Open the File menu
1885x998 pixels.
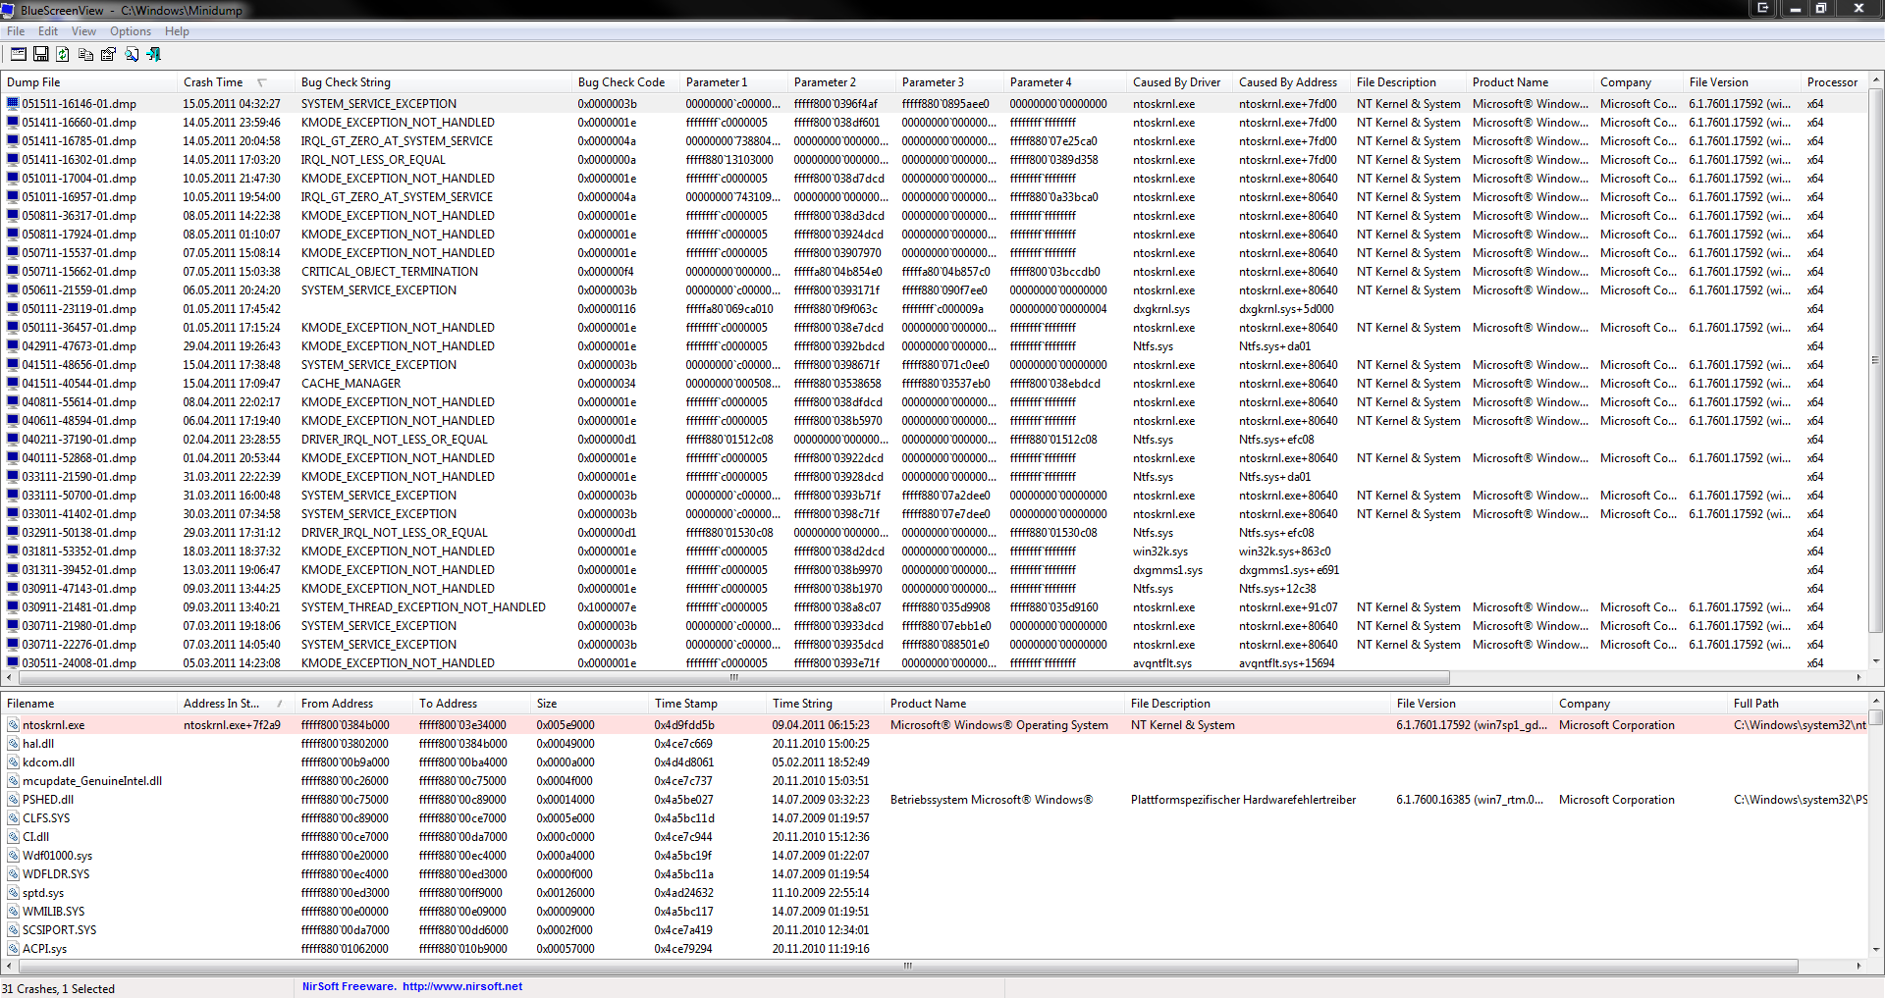16,31
